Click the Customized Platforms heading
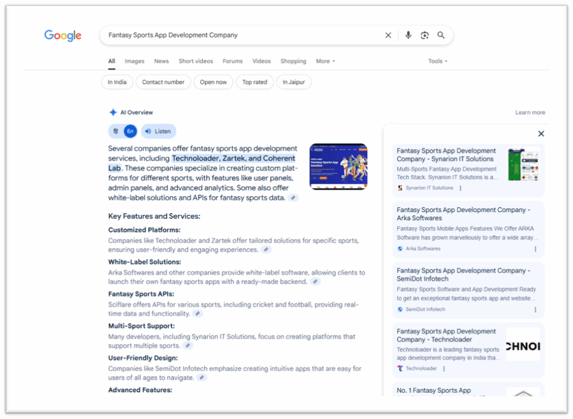Screen dimensions: 573x419 144,230
